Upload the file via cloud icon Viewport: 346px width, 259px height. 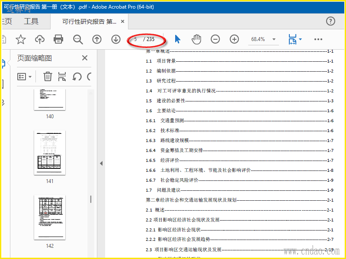[40, 39]
